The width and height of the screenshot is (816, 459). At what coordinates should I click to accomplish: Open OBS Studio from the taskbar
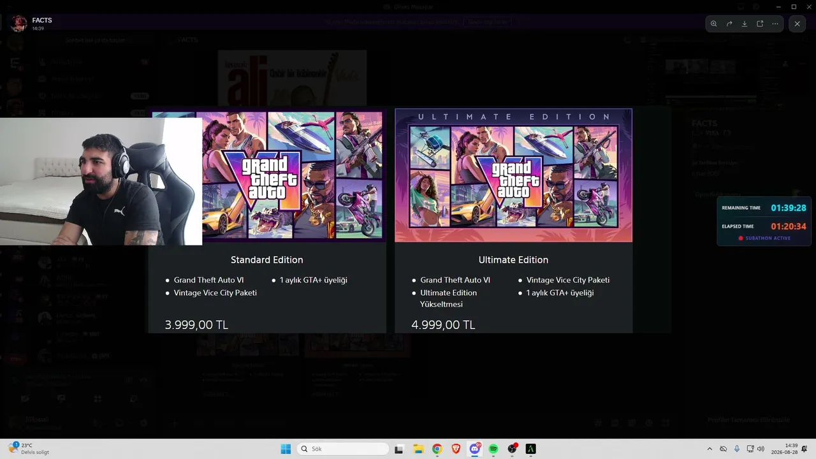coord(512,449)
